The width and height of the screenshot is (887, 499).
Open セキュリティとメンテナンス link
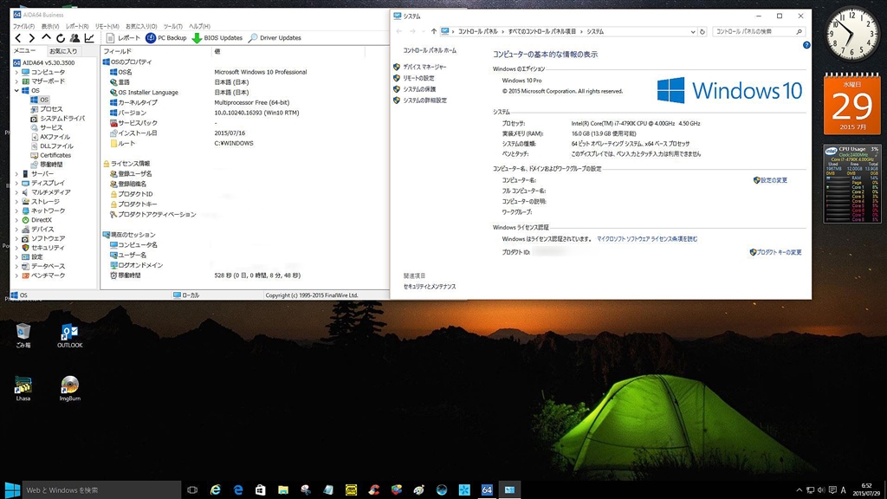pos(430,287)
